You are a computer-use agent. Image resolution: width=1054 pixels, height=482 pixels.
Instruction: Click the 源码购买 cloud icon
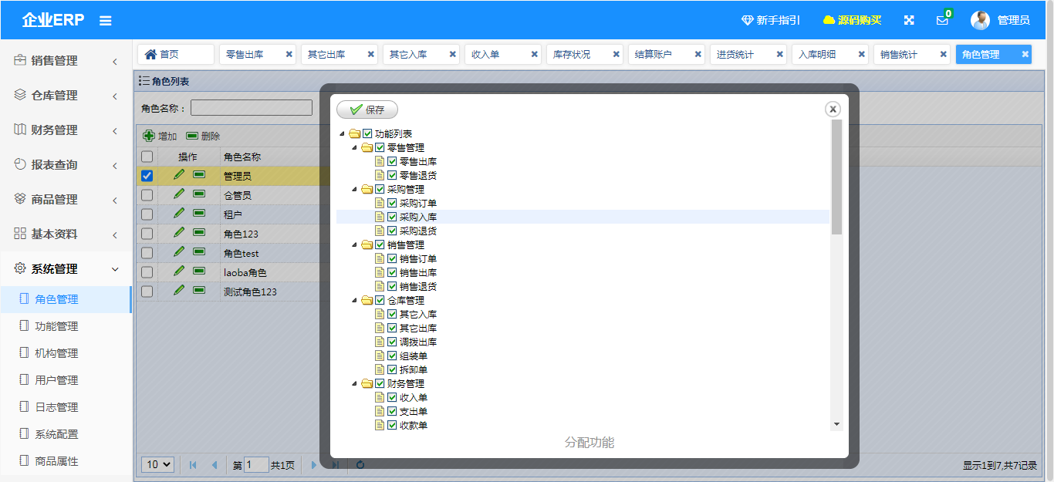(829, 20)
